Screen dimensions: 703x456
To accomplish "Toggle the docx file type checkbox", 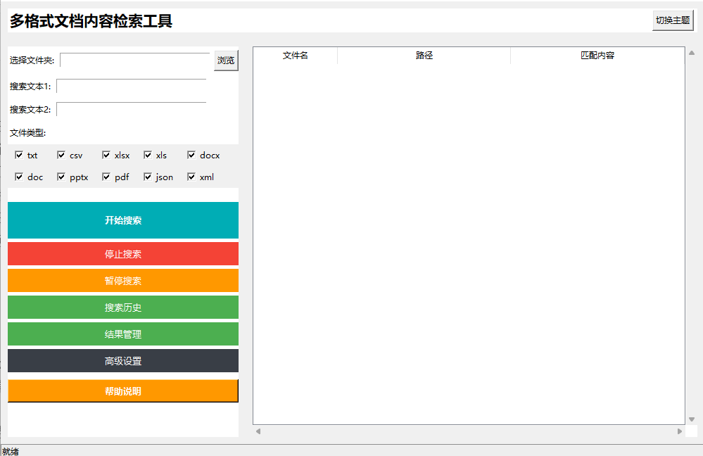I will 191,155.
